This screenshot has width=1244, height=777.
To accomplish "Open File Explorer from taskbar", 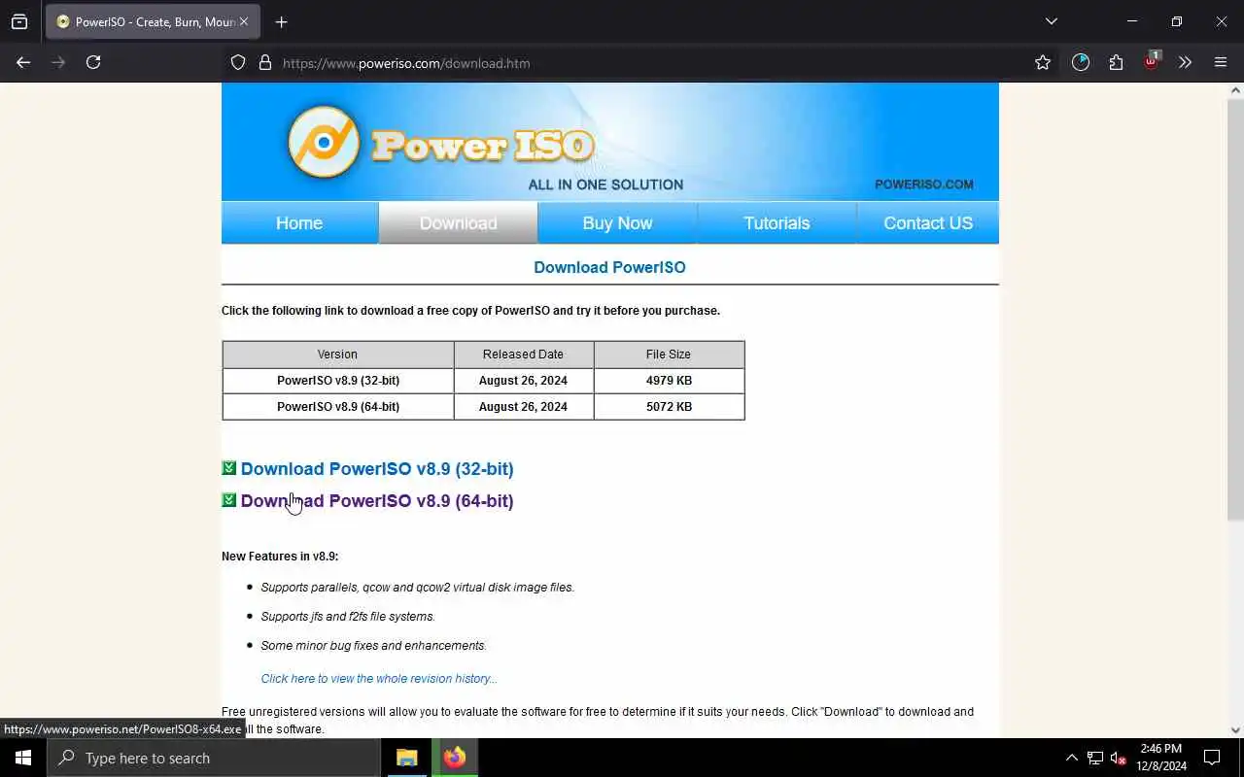I will click(407, 758).
